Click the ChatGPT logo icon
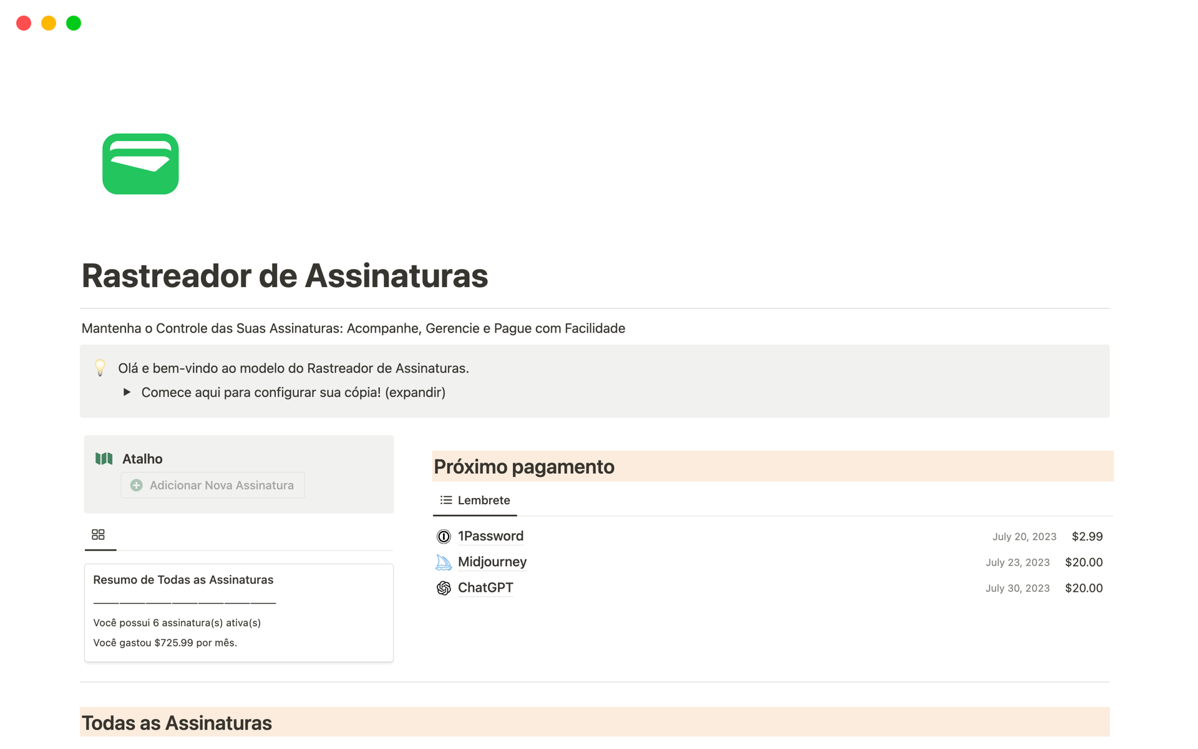 pos(444,588)
